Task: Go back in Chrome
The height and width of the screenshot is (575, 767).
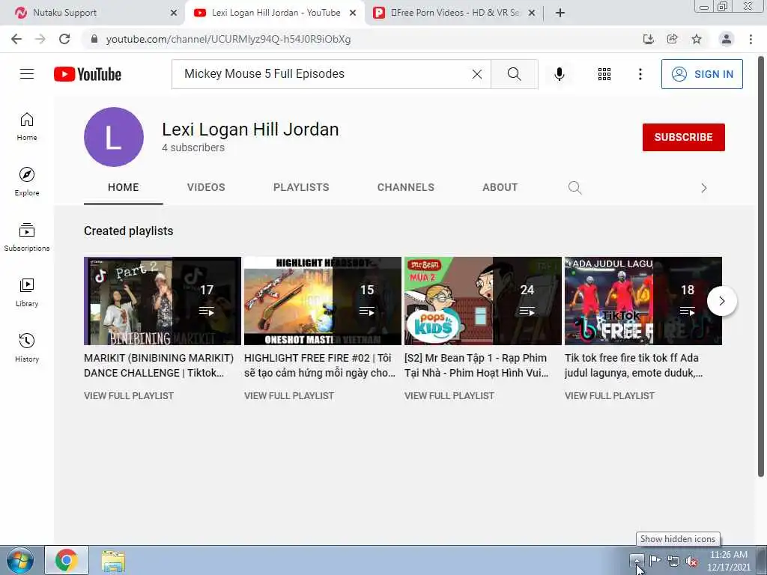Action: (16, 39)
